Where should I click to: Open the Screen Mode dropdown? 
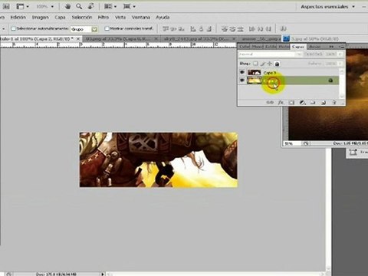pyautogui.click(x=130, y=6)
